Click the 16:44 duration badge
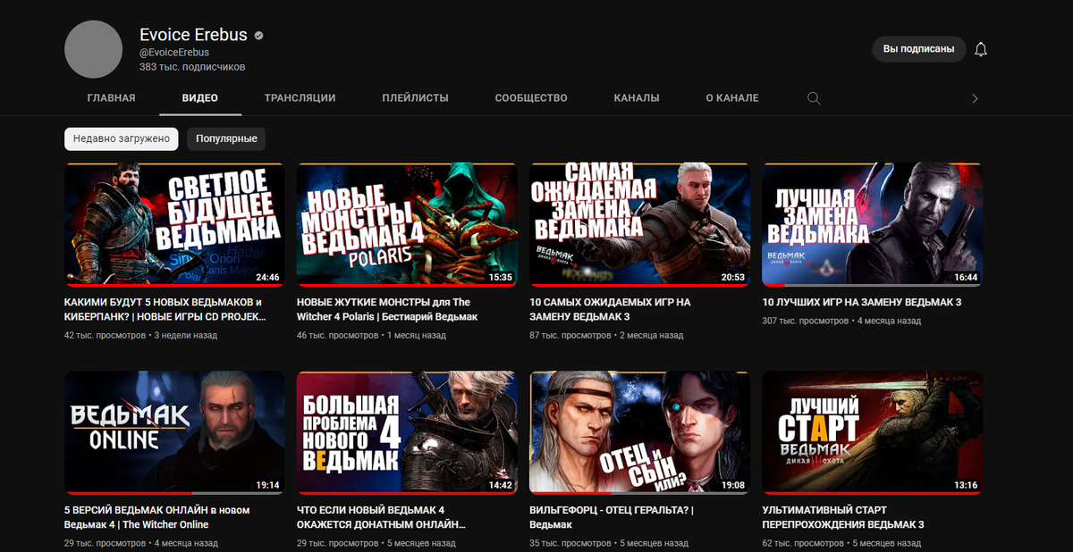The image size is (1073, 552). pos(965,277)
